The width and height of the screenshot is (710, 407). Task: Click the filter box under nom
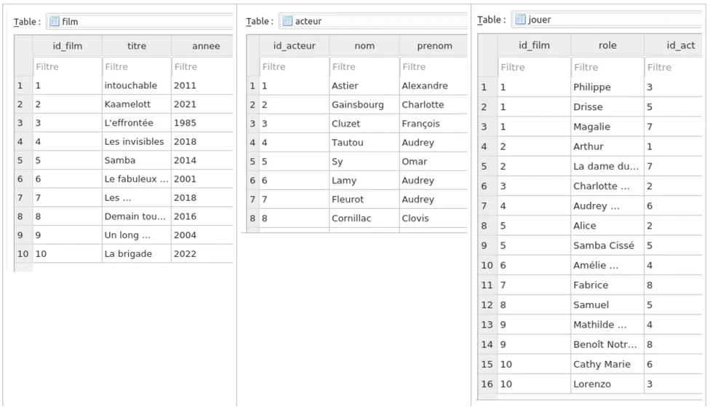(364, 67)
